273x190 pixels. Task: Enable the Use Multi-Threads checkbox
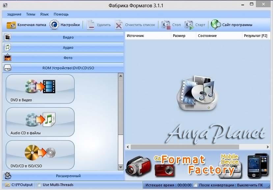(39, 185)
